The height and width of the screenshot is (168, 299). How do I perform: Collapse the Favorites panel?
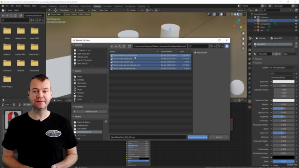[x=73, y=107]
